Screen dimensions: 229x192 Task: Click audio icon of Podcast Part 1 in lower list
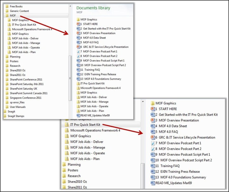153,143
